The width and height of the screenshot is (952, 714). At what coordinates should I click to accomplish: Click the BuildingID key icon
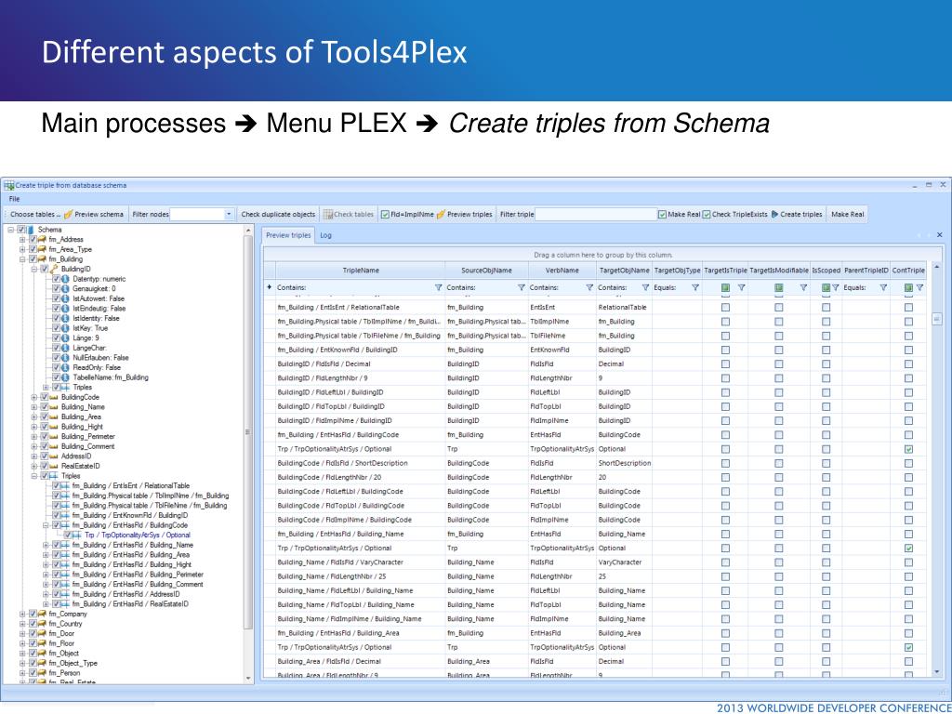pos(54,269)
